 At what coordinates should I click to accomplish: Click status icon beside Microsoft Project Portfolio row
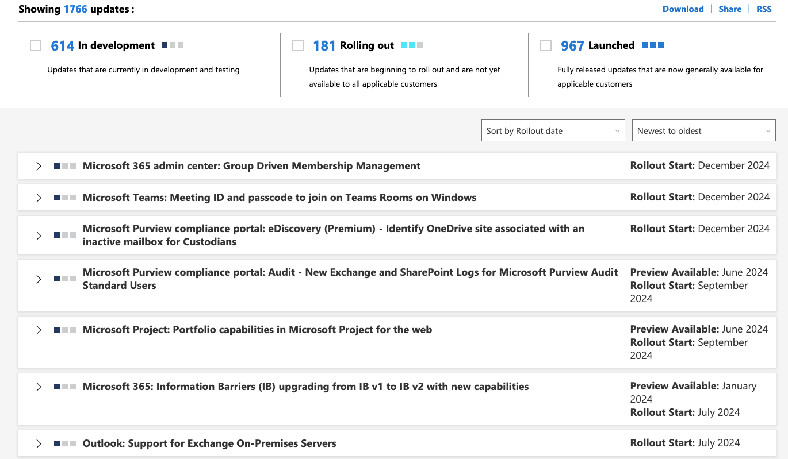(65, 330)
